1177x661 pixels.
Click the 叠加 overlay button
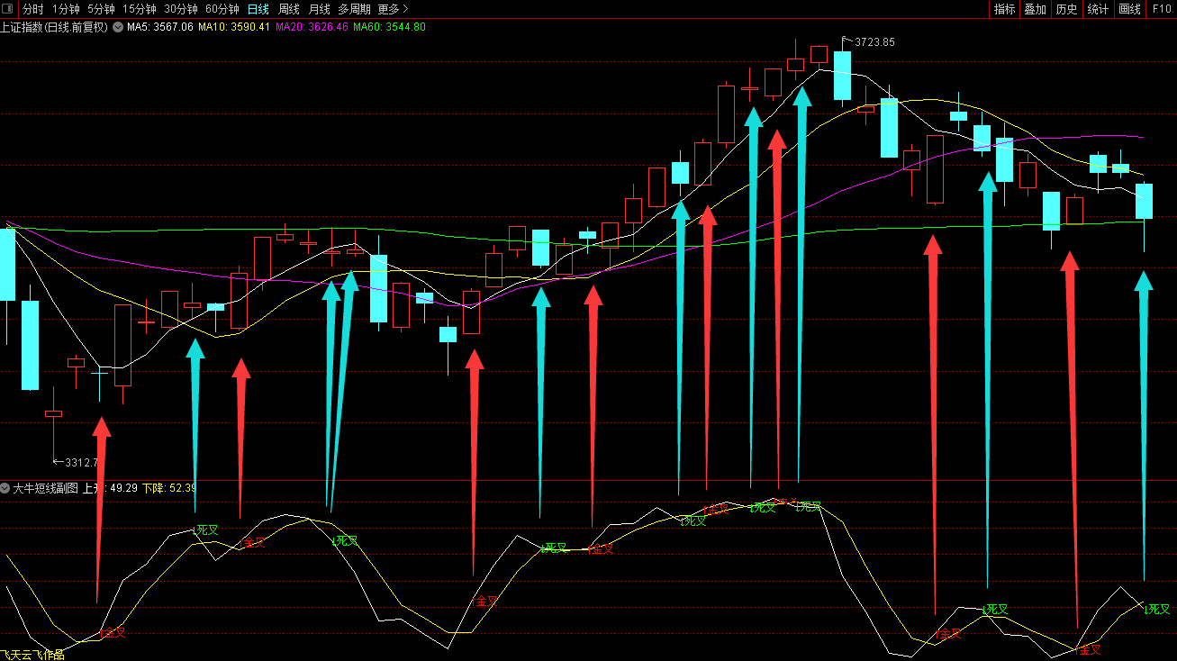1036,9
